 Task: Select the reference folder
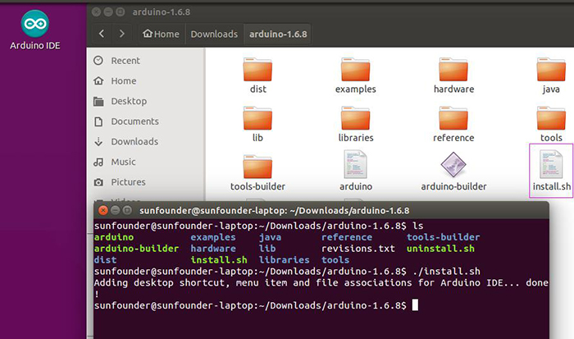453,124
